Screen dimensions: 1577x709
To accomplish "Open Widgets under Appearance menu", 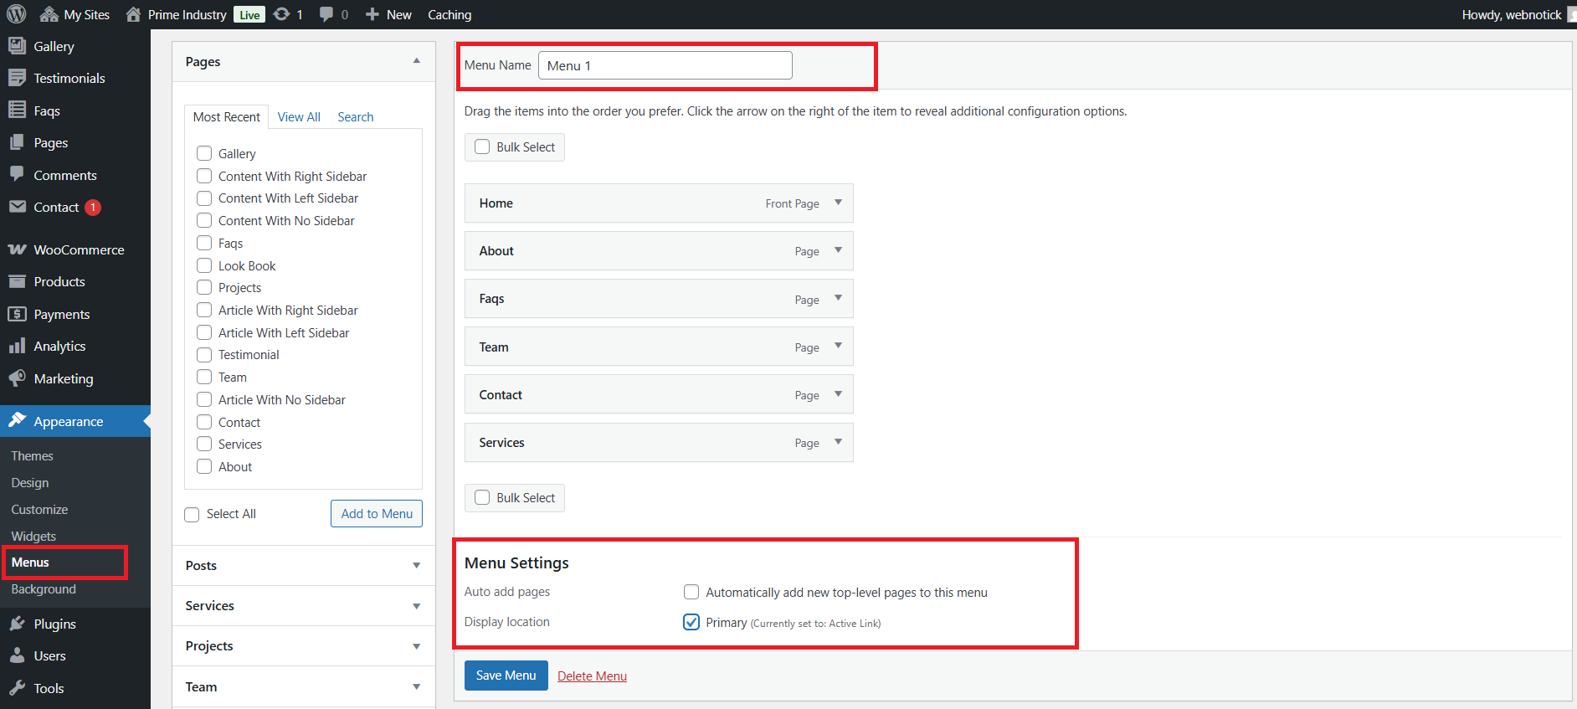I will coord(33,536).
